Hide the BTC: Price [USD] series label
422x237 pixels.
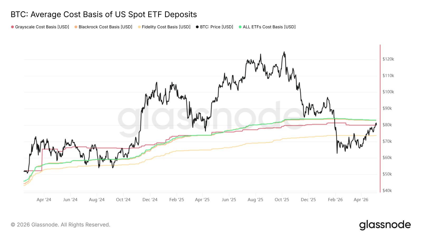(x=217, y=27)
